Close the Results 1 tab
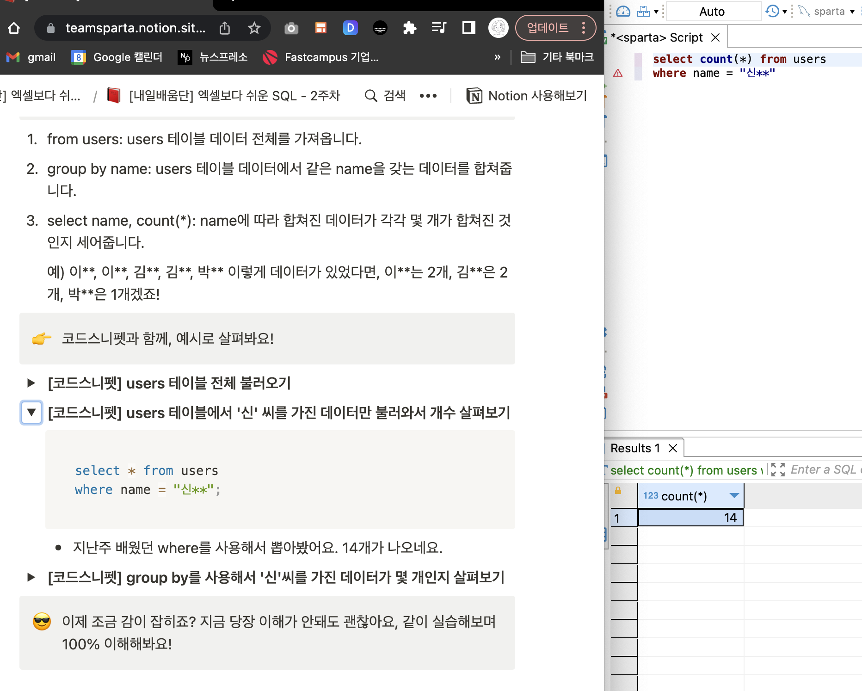862x691 pixels. point(673,448)
